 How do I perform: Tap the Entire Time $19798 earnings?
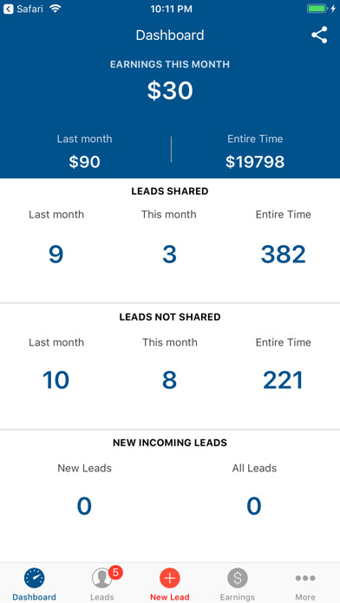click(255, 162)
